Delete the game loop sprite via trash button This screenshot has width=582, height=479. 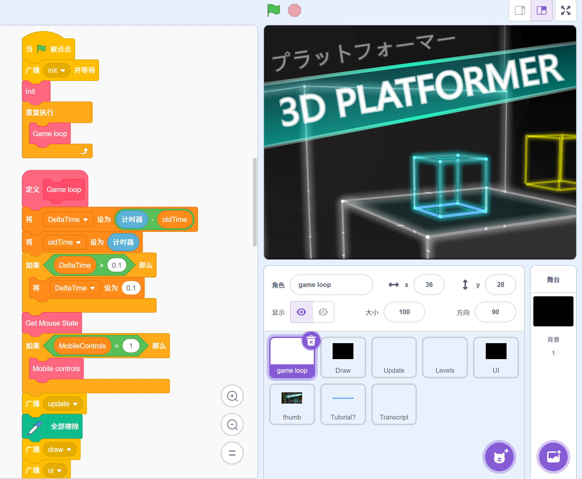pos(311,341)
